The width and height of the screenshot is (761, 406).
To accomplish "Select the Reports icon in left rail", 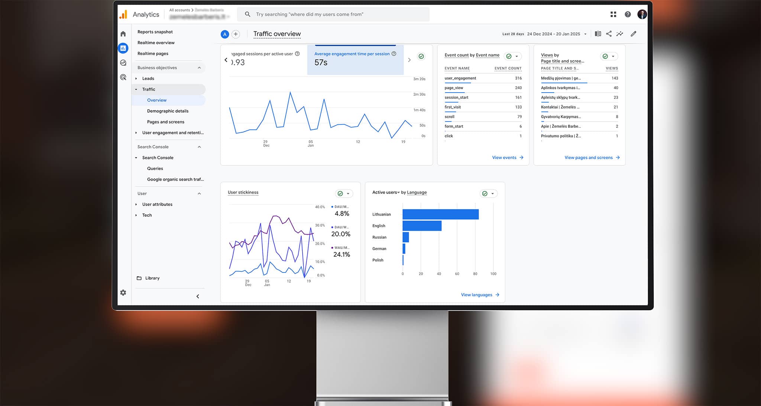I will pos(123,48).
